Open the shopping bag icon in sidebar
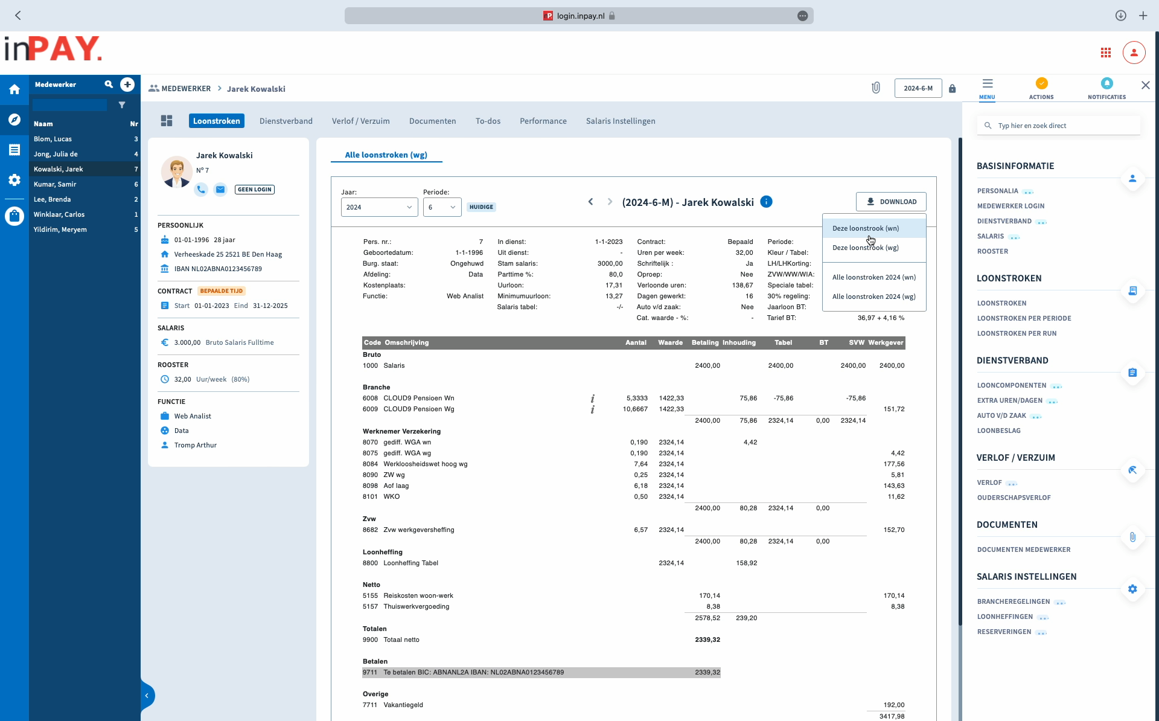1159x721 pixels. (14, 216)
